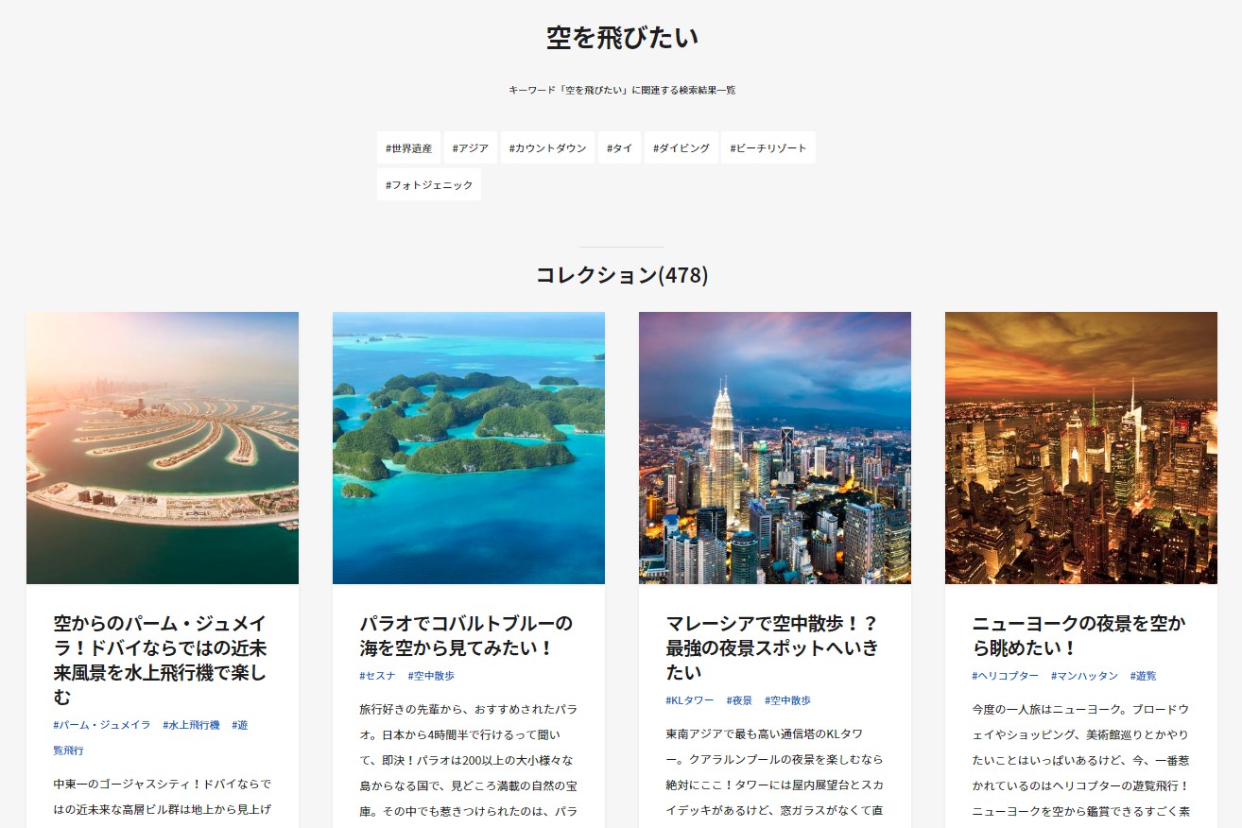Open the Palm Jumeirah aerial photo
This screenshot has height=828, width=1242.
pyautogui.click(x=163, y=448)
